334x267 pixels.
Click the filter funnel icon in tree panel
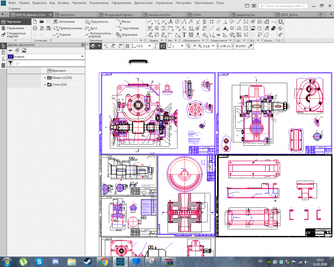[x=10, y=64]
